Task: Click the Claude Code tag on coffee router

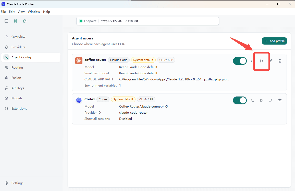Action: (118, 60)
